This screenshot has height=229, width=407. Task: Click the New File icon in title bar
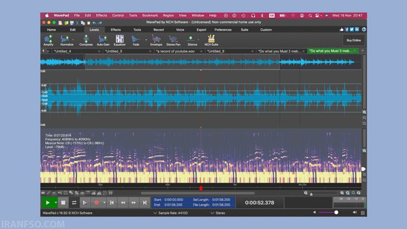click(60, 23)
